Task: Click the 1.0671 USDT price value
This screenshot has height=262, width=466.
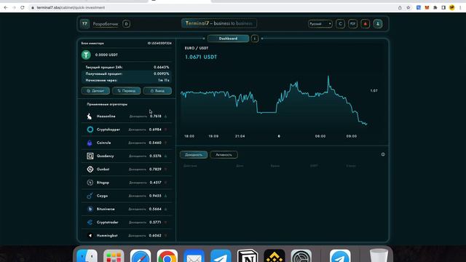Action: [201, 57]
